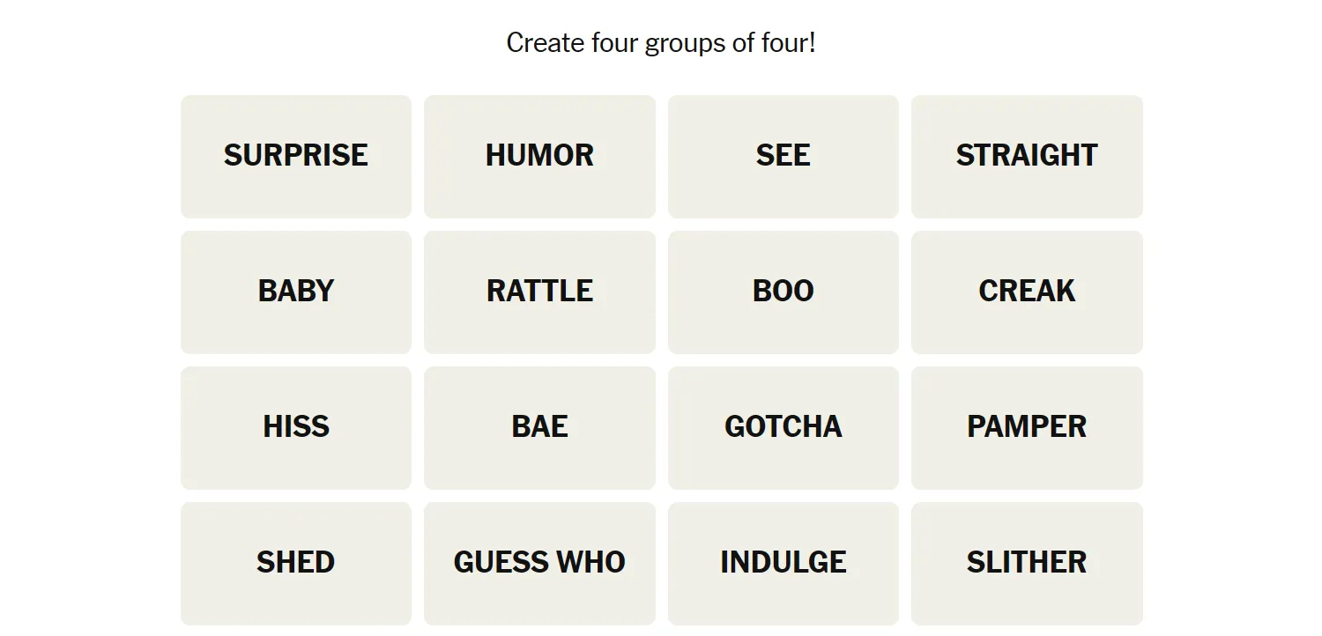Click the SHED tile

coord(296,564)
